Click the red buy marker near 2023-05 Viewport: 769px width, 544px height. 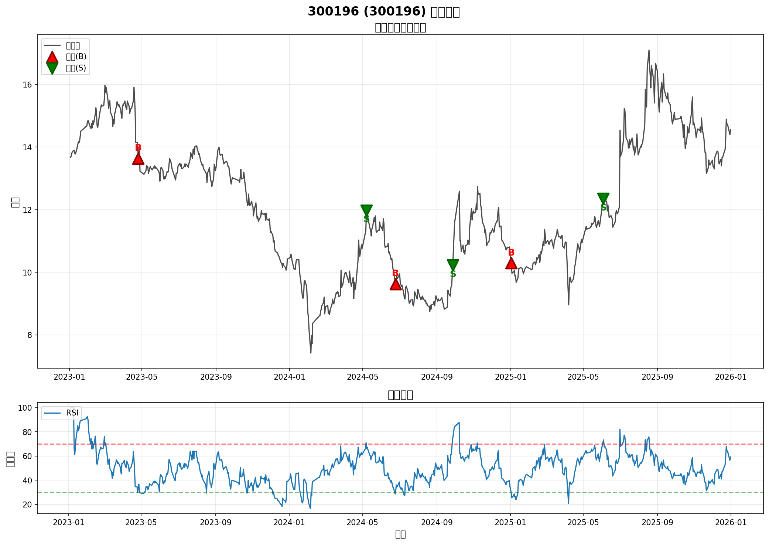point(138,159)
